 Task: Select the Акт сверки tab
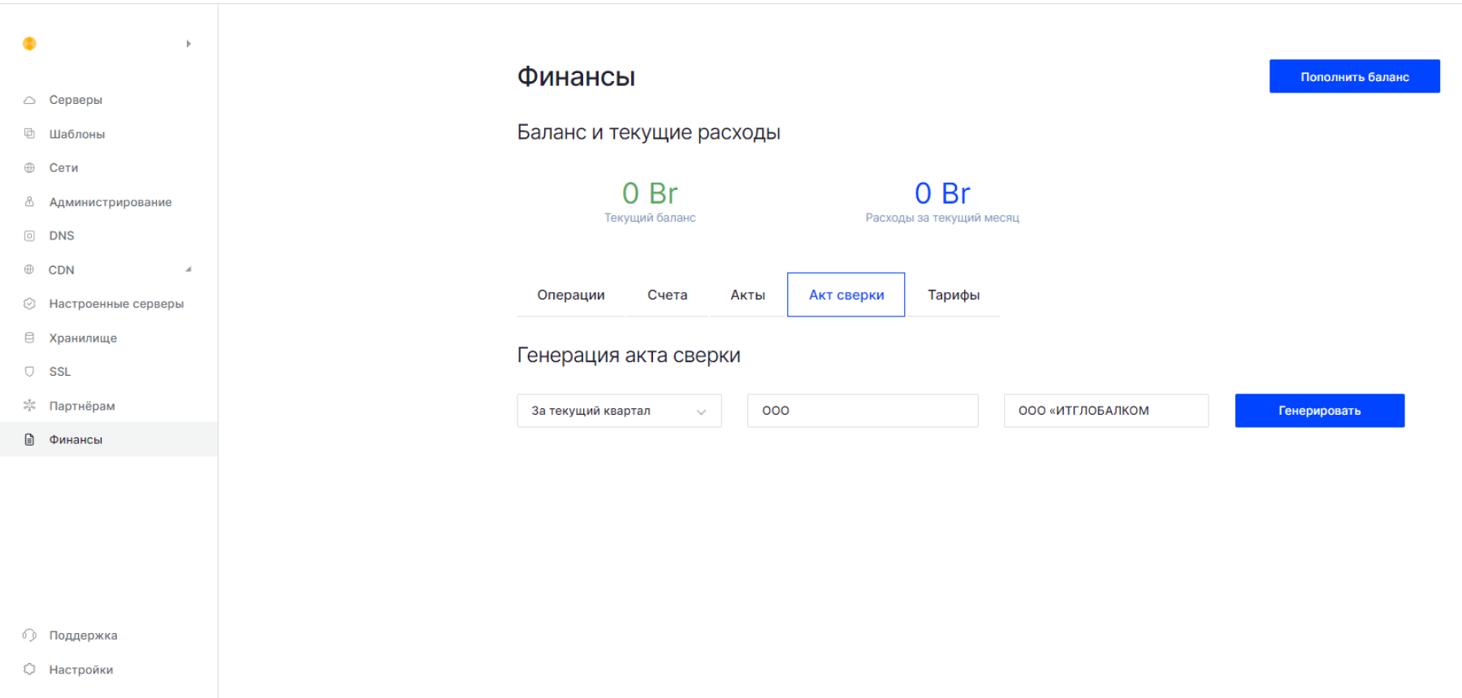click(x=846, y=295)
